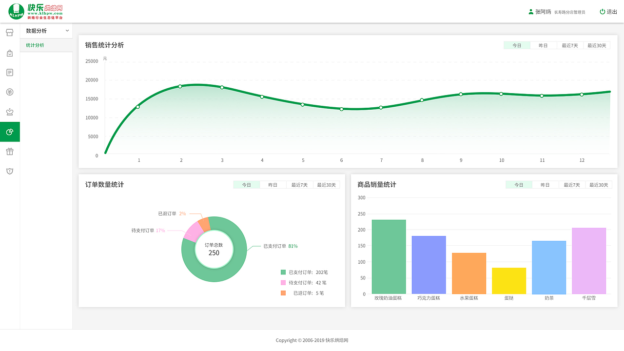The width and height of the screenshot is (624, 351).
Task: Select 最近7天 in product sales panel
Action: point(572,185)
